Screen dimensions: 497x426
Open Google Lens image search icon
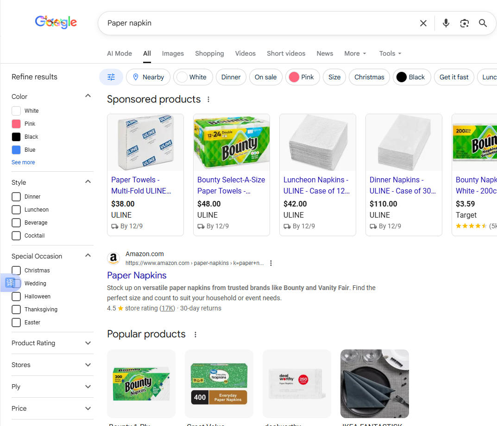(465, 23)
